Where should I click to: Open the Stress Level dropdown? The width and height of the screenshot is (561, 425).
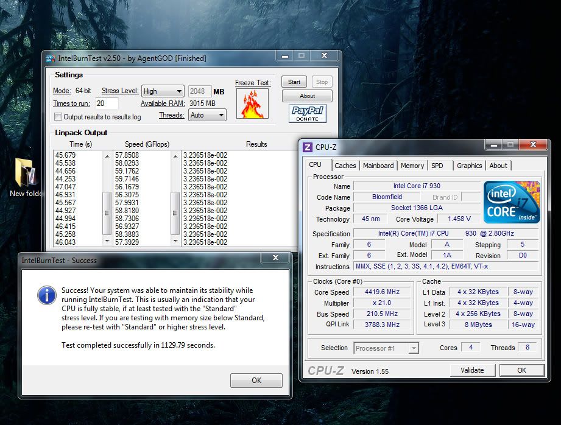pos(163,91)
